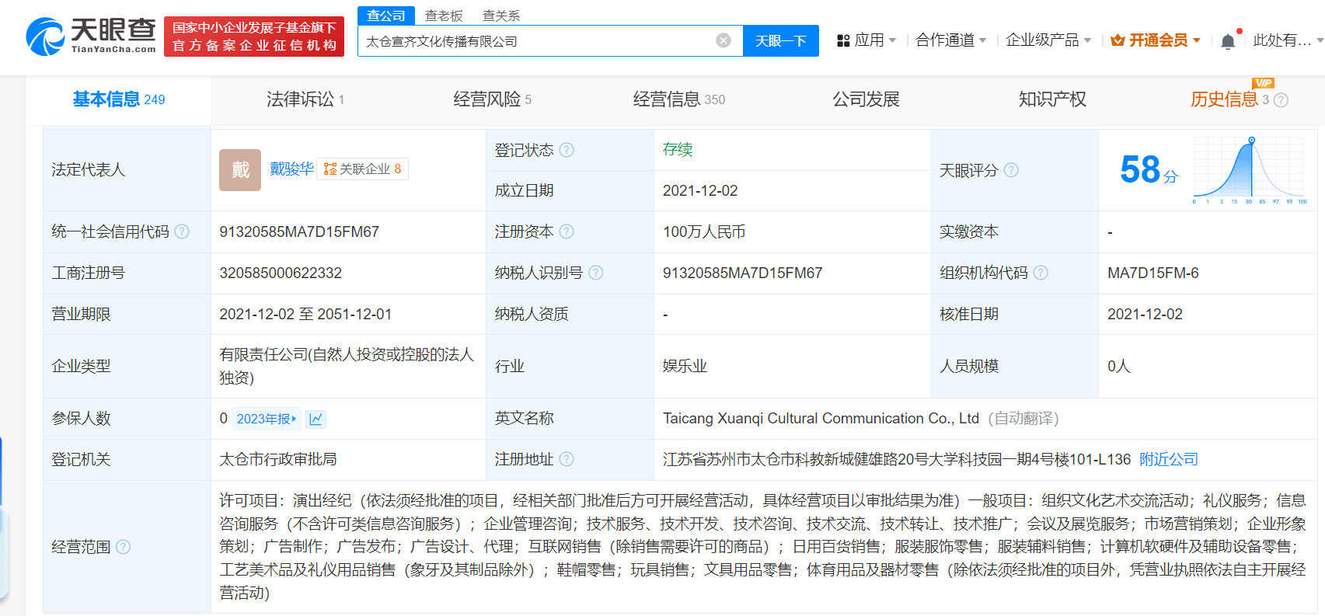Show help for 历史信息 question icon

pyautogui.click(x=1281, y=99)
